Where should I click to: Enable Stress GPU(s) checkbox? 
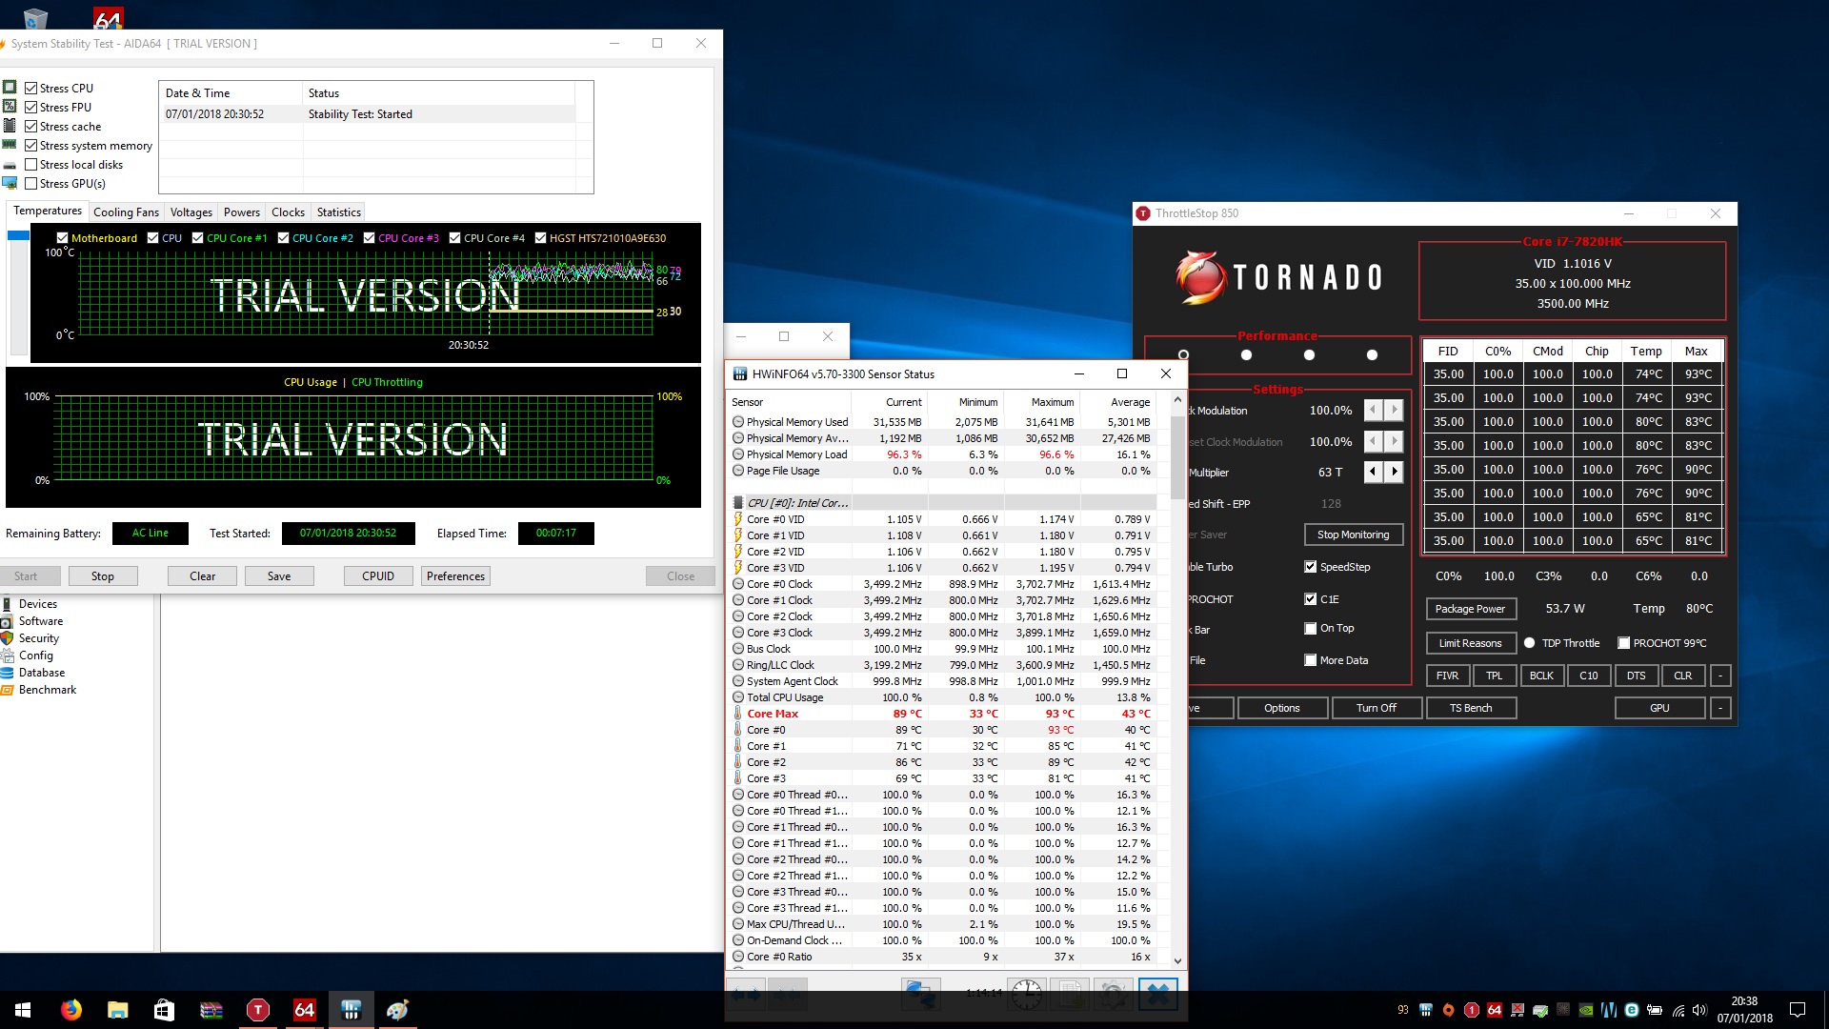[31, 184]
